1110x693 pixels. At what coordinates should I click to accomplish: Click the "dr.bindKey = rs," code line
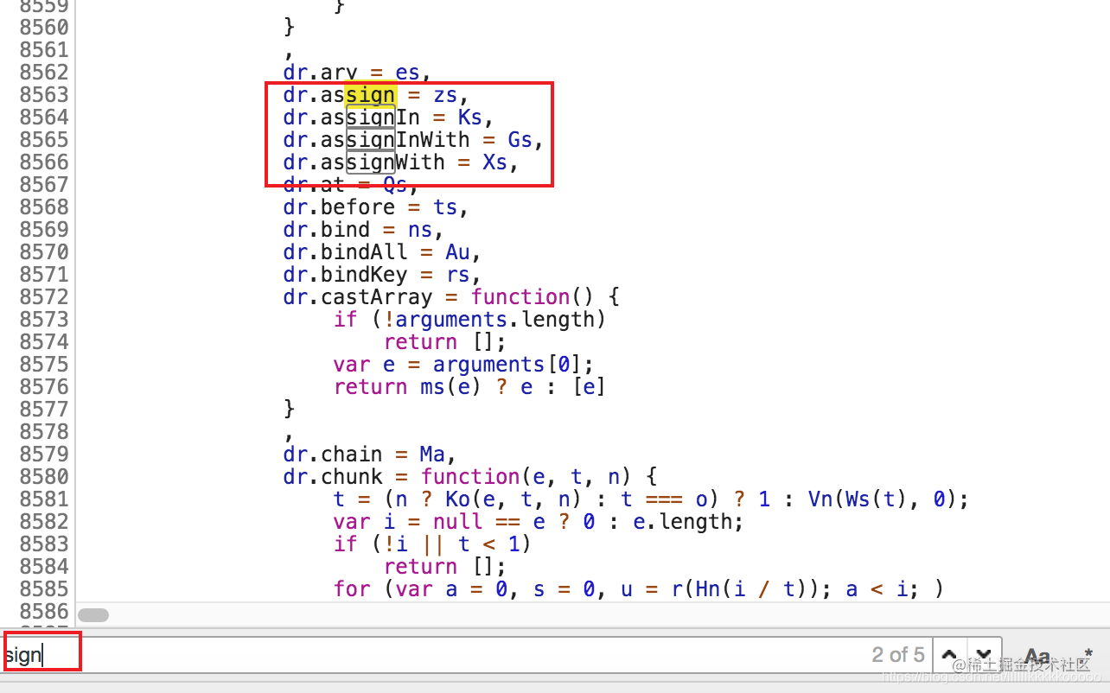pos(382,275)
